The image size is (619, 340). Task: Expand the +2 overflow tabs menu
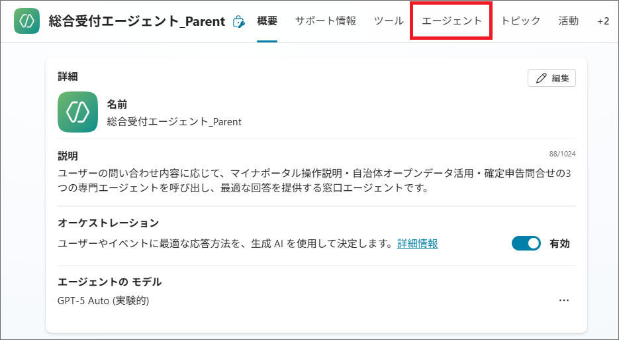(603, 21)
